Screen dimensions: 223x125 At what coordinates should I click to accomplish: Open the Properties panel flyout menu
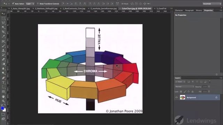click(221, 10)
